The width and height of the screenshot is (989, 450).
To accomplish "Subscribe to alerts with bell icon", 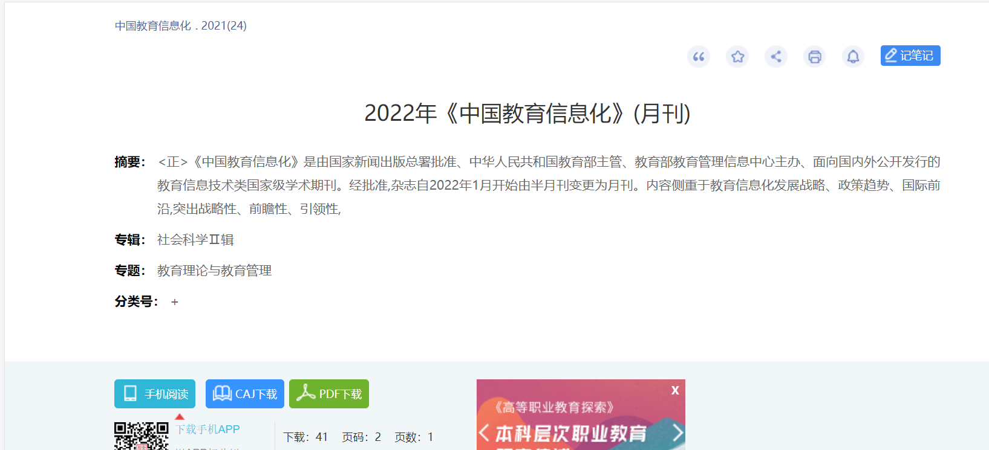I will click(853, 57).
